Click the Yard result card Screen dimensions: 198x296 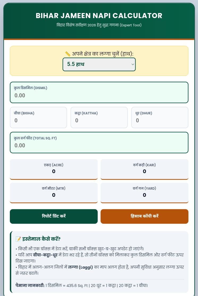tap(144, 192)
